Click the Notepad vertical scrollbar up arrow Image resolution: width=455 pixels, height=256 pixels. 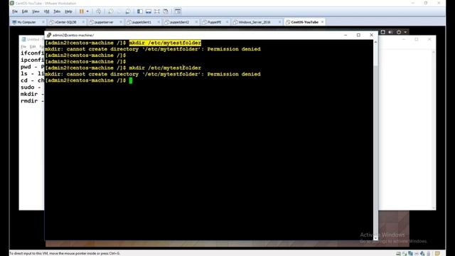pos(434,52)
